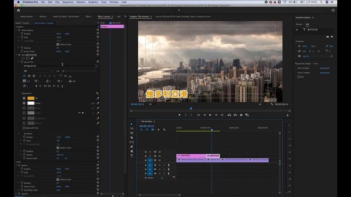Toggle V2 track output eye

coord(160,156)
